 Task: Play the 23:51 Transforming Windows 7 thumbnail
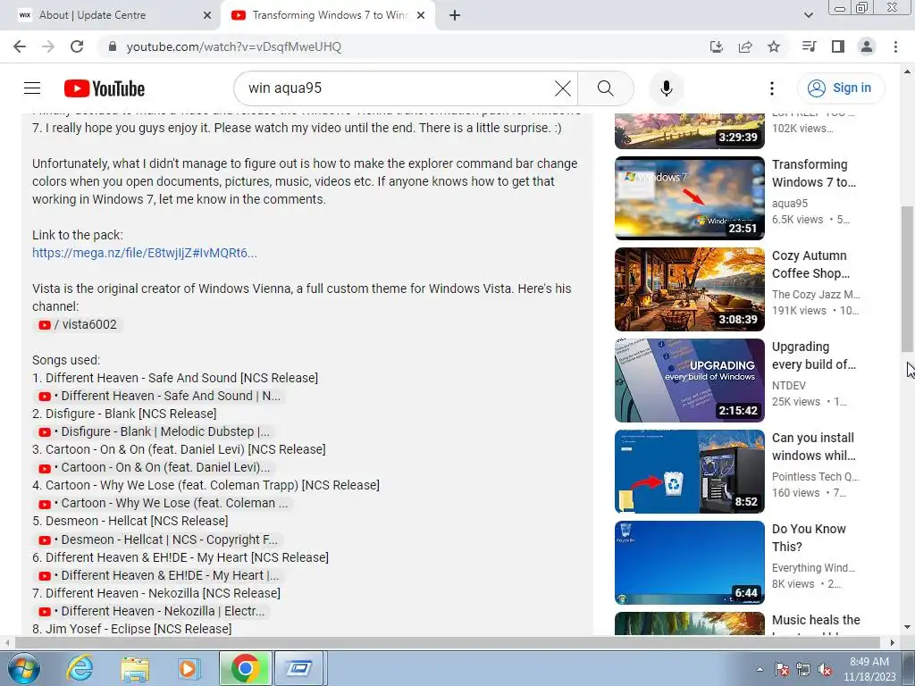[689, 197]
